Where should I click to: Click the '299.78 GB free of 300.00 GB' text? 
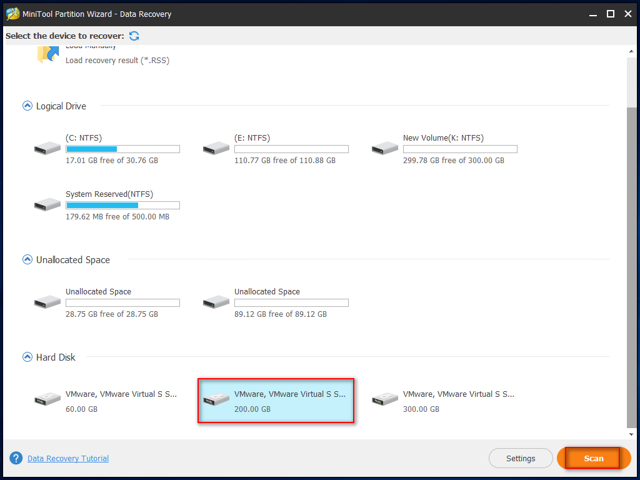point(454,161)
